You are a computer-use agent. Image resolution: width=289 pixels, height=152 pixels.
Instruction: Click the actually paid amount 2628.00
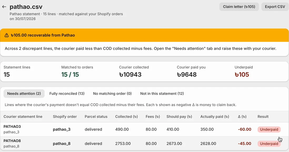coord(208,144)
